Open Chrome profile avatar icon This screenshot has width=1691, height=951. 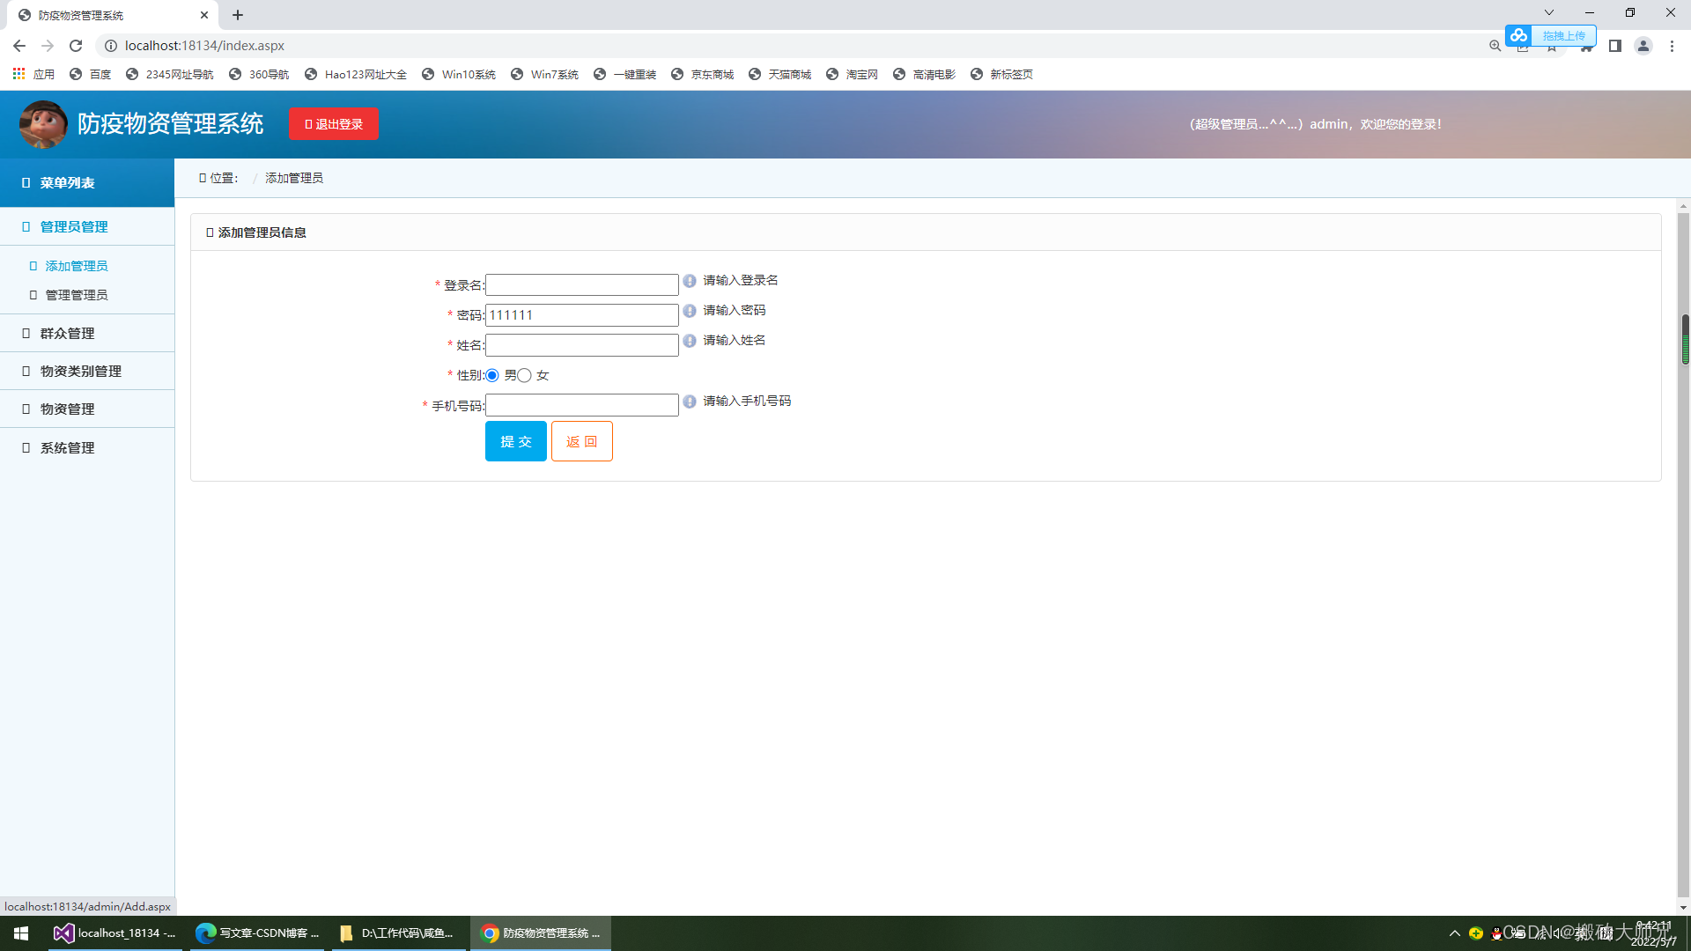coord(1643,46)
